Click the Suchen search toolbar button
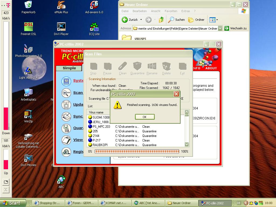The width and height of the screenshot is (276, 207). click(176, 20)
